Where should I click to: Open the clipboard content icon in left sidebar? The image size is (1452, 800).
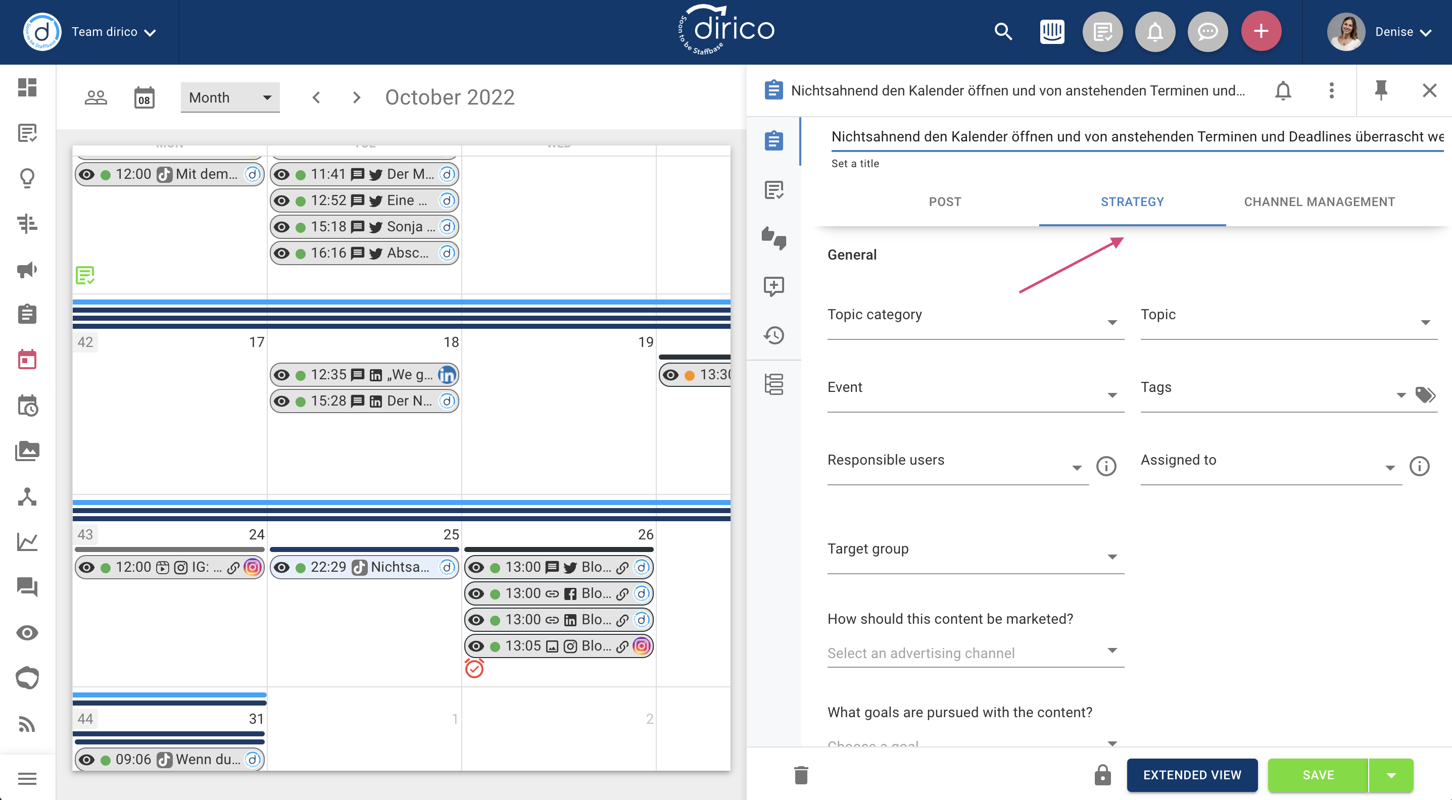click(27, 314)
